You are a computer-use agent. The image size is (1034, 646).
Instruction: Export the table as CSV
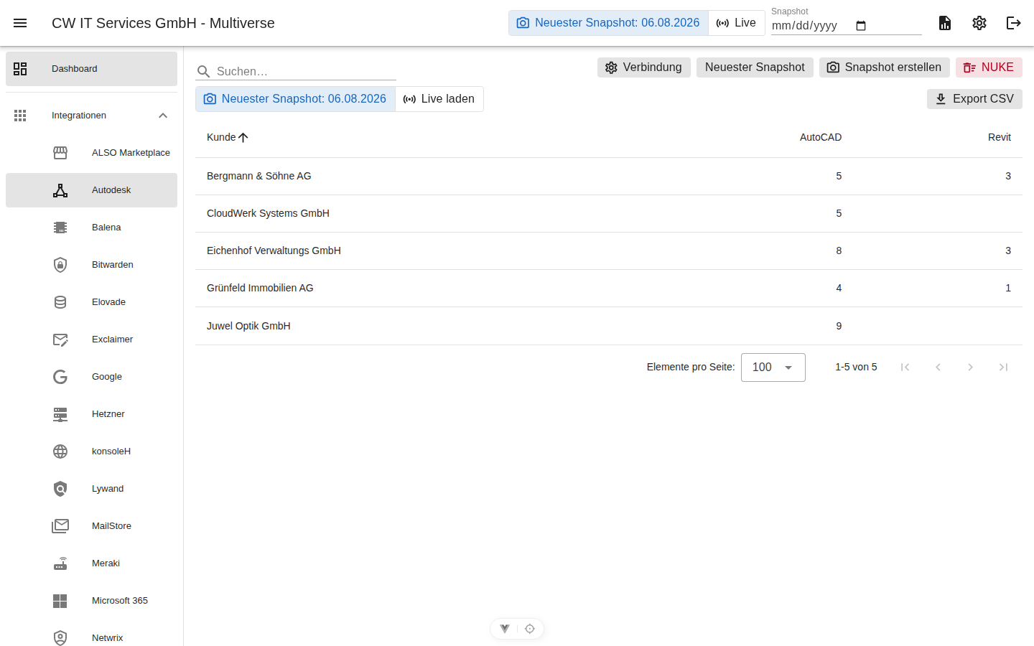974,99
